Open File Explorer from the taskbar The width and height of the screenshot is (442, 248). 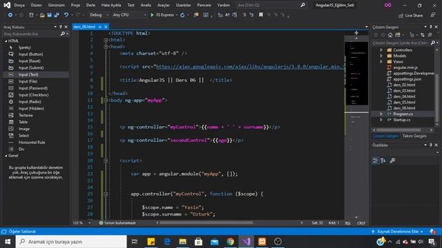tap(182, 242)
